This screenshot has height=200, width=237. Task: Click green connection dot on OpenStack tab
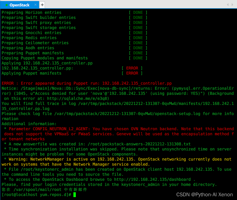6,5
